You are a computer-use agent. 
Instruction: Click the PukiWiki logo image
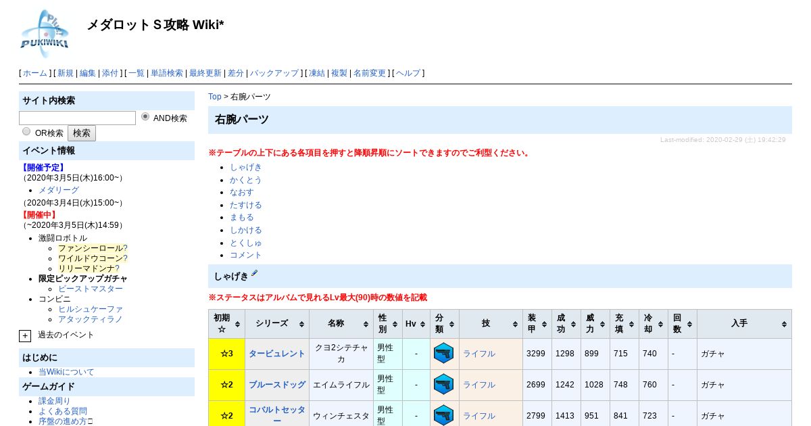[x=45, y=34]
